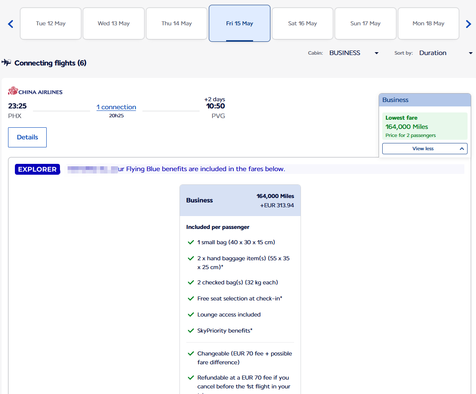Click the connecting flights airplane icon
Image resolution: width=476 pixels, height=394 pixels.
pyautogui.click(x=6, y=63)
